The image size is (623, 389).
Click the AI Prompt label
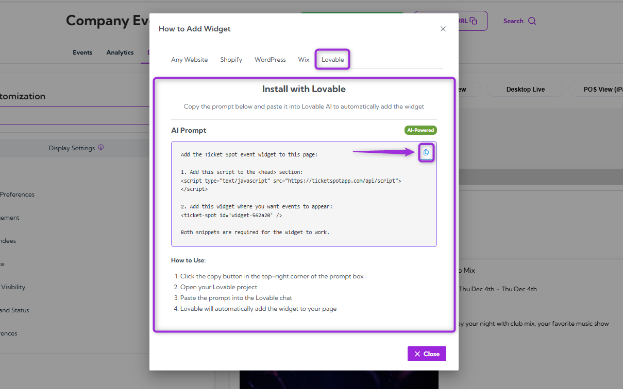click(189, 130)
